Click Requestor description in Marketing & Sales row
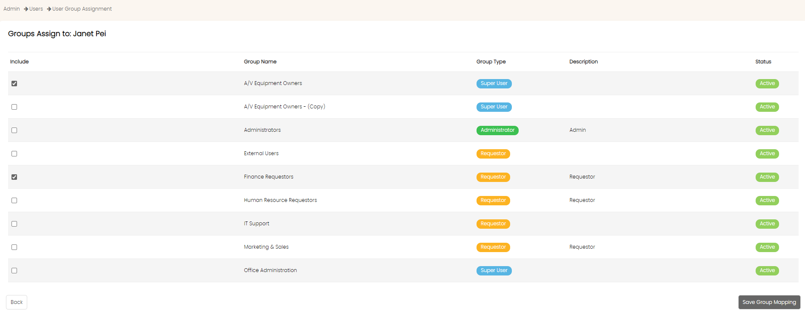 (x=582, y=247)
